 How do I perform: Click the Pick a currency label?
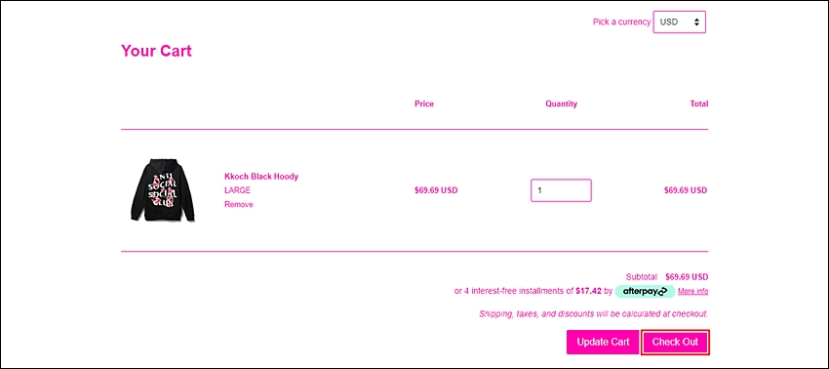coord(622,22)
